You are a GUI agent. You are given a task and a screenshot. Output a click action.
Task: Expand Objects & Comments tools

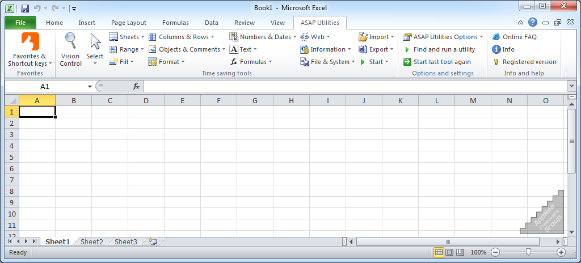187,49
